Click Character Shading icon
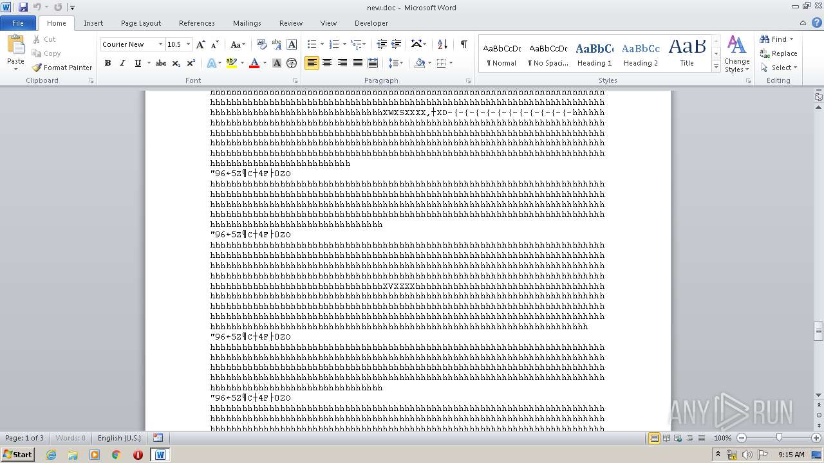This screenshot has height=463, width=824. point(277,63)
